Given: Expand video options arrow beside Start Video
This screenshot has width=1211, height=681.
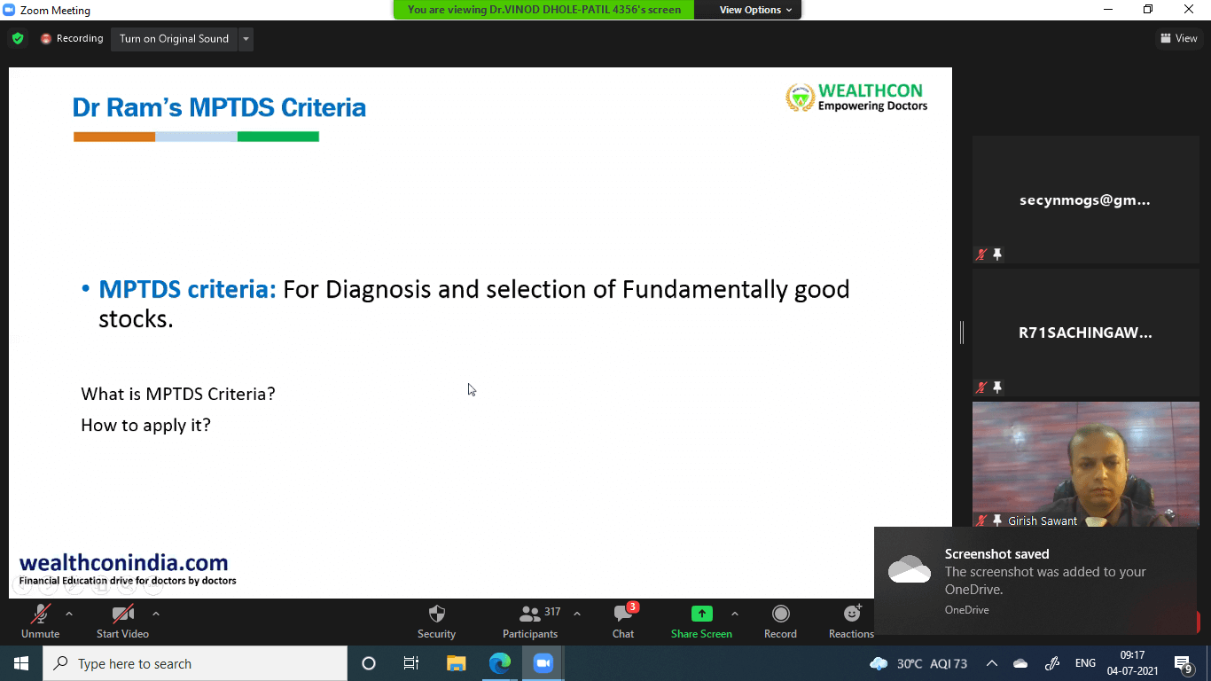Looking at the screenshot, I should point(156,614).
